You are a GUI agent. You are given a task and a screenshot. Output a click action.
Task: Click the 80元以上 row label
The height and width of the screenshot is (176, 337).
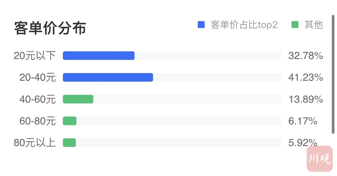(x=35, y=143)
